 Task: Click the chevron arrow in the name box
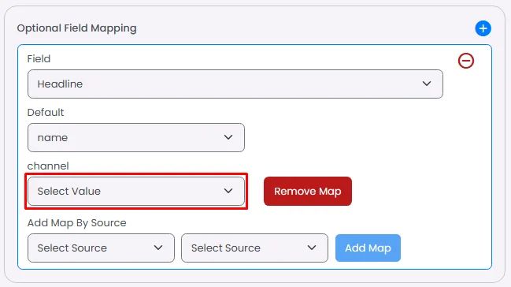coord(228,137)
